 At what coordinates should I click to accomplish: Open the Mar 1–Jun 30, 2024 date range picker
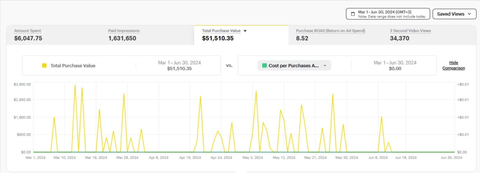(388, 14)
